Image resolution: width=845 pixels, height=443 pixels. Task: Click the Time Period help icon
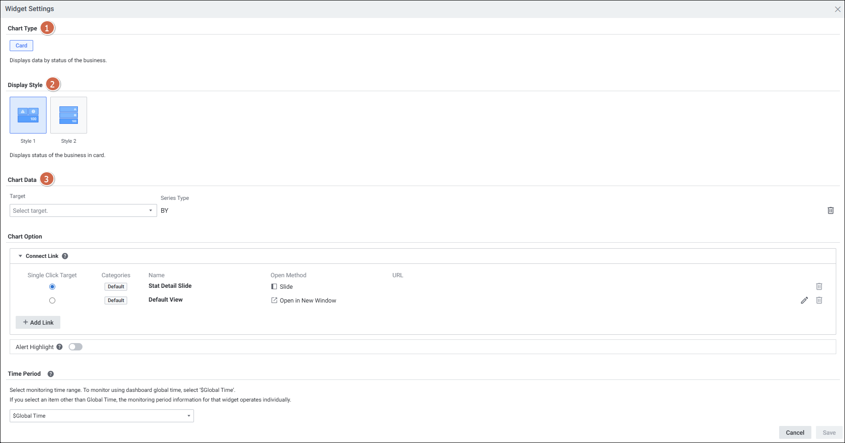tap(51, 374)
